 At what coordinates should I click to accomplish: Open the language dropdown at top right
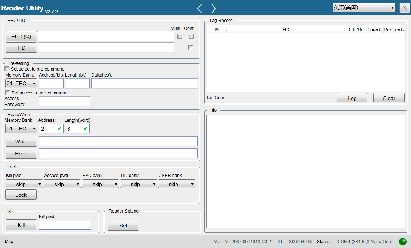coord(364,7)
